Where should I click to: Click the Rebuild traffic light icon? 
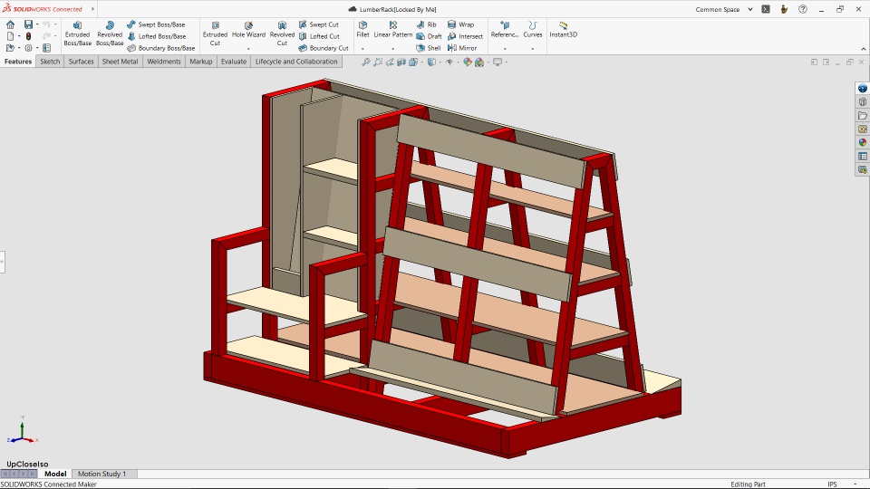[28, 36]
